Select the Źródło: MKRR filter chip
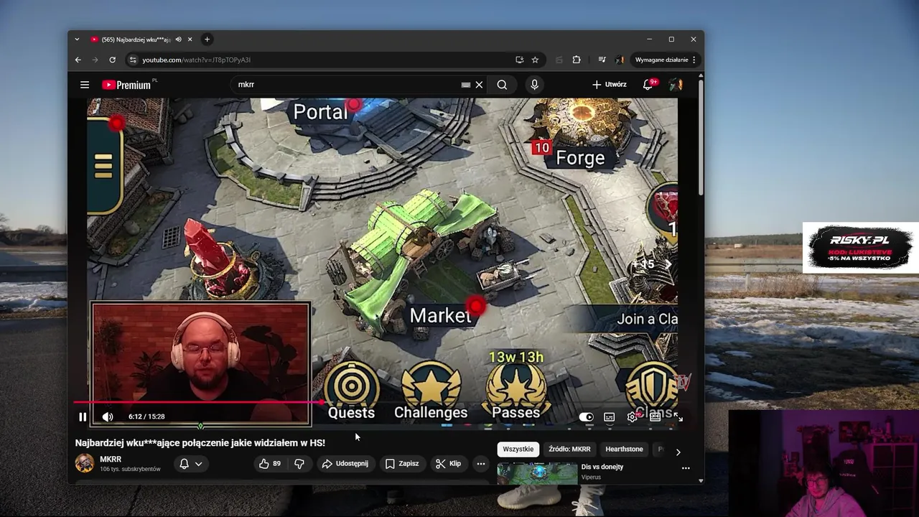The height and width of the screenshot is (517, 919). [569, 450]
